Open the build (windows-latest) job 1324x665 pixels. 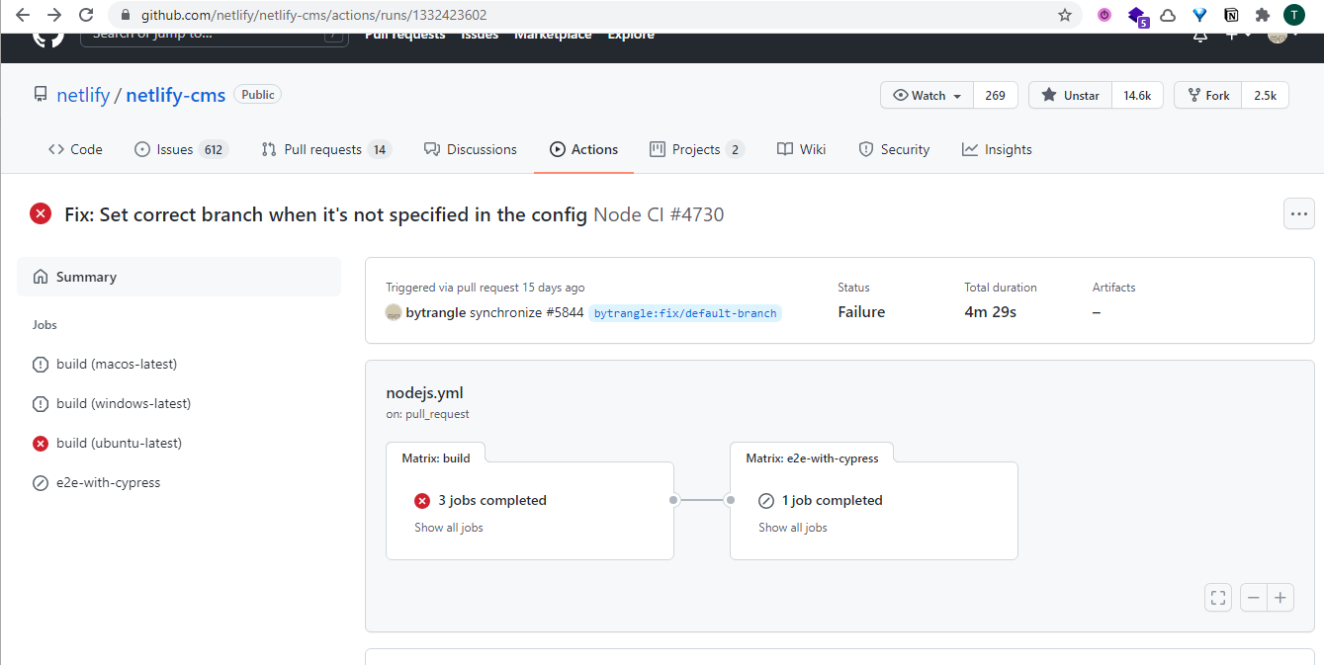click(124, 403)
